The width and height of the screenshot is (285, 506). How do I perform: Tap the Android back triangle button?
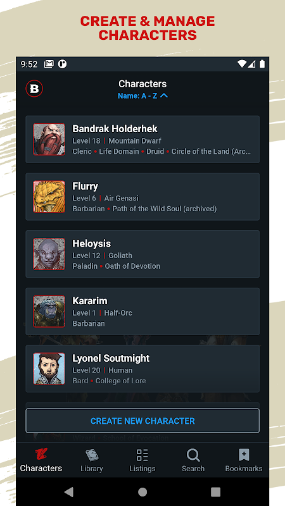click(x=68, y=492)
